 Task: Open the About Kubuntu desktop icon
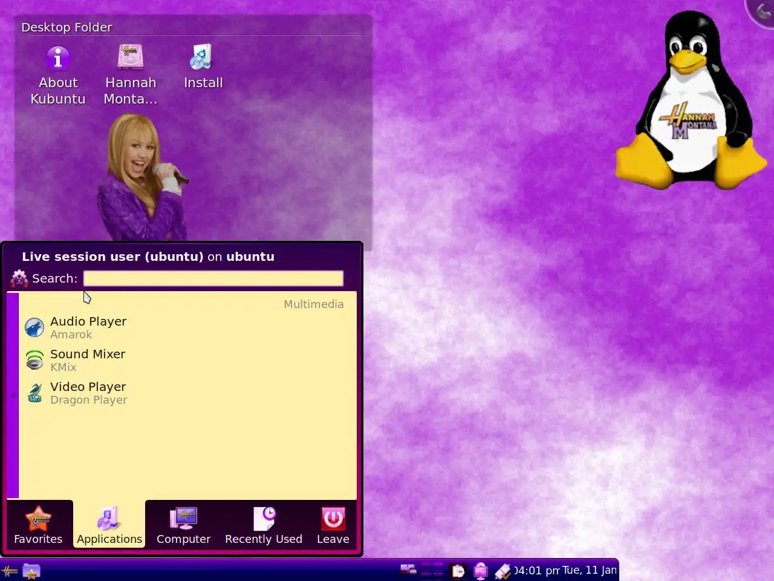coord(58,76)
